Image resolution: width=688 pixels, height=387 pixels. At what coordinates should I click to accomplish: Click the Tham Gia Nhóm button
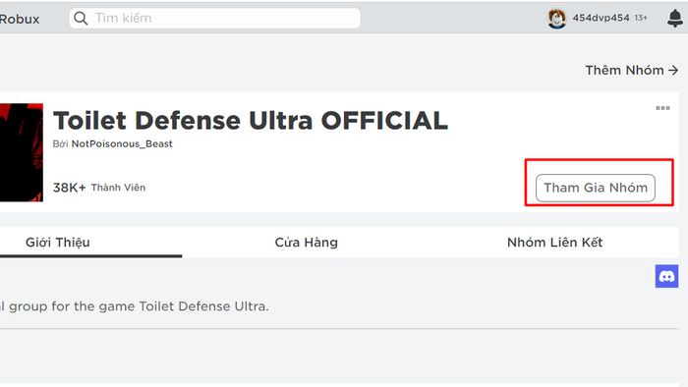tap(596, 188)
